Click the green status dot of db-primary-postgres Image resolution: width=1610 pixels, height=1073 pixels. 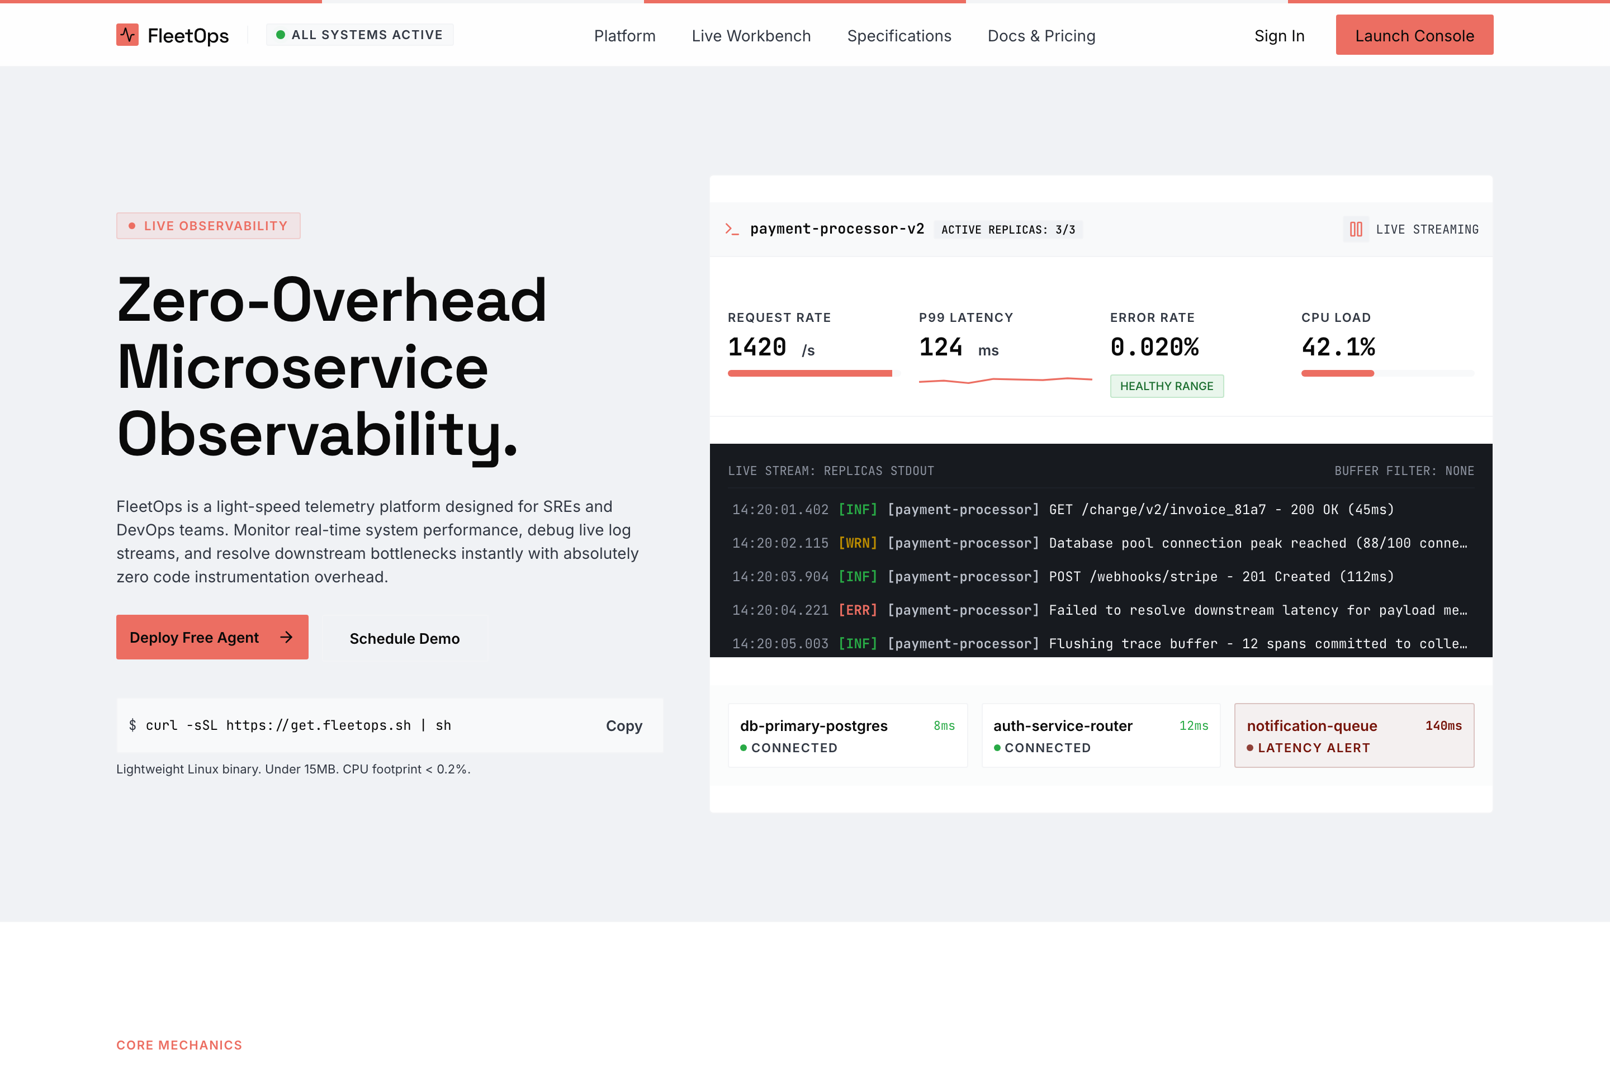coord(744,748)
